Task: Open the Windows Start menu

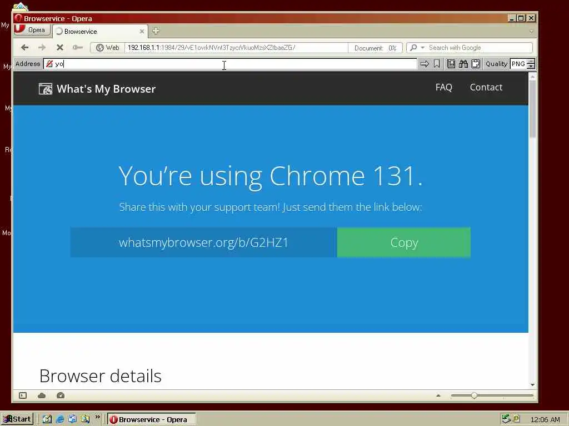Action: 17,419
